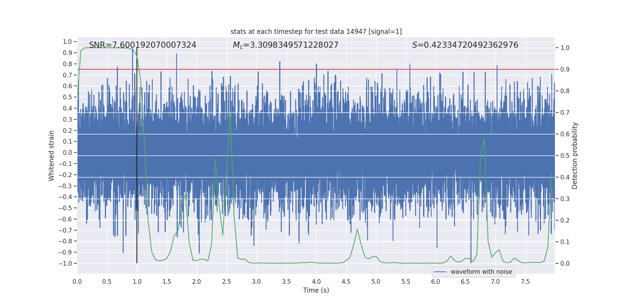
Task: Select the 3.5 tick on the Time axis
Action: tap(286, 282)
